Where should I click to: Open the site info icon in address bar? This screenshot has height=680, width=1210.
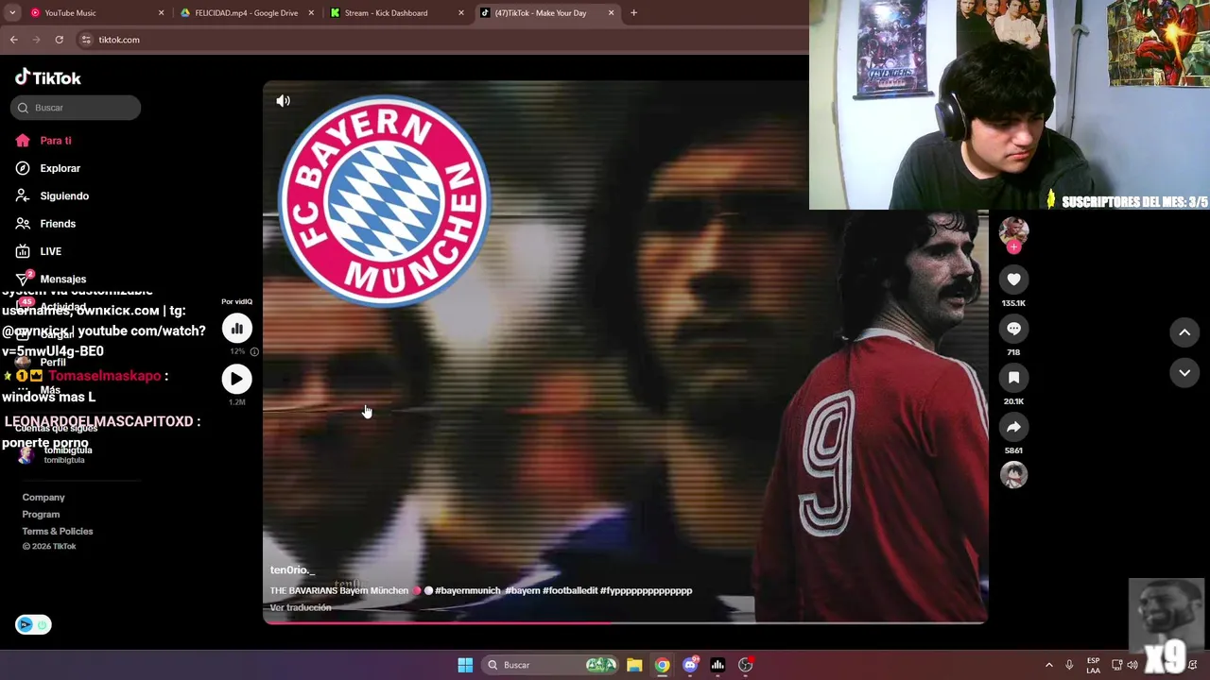pyautogui.click(x=86, y=40)
